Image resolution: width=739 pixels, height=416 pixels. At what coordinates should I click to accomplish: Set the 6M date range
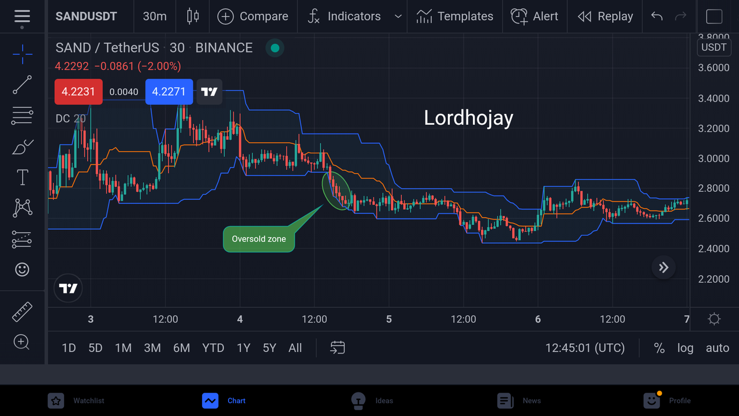(181, 348)
